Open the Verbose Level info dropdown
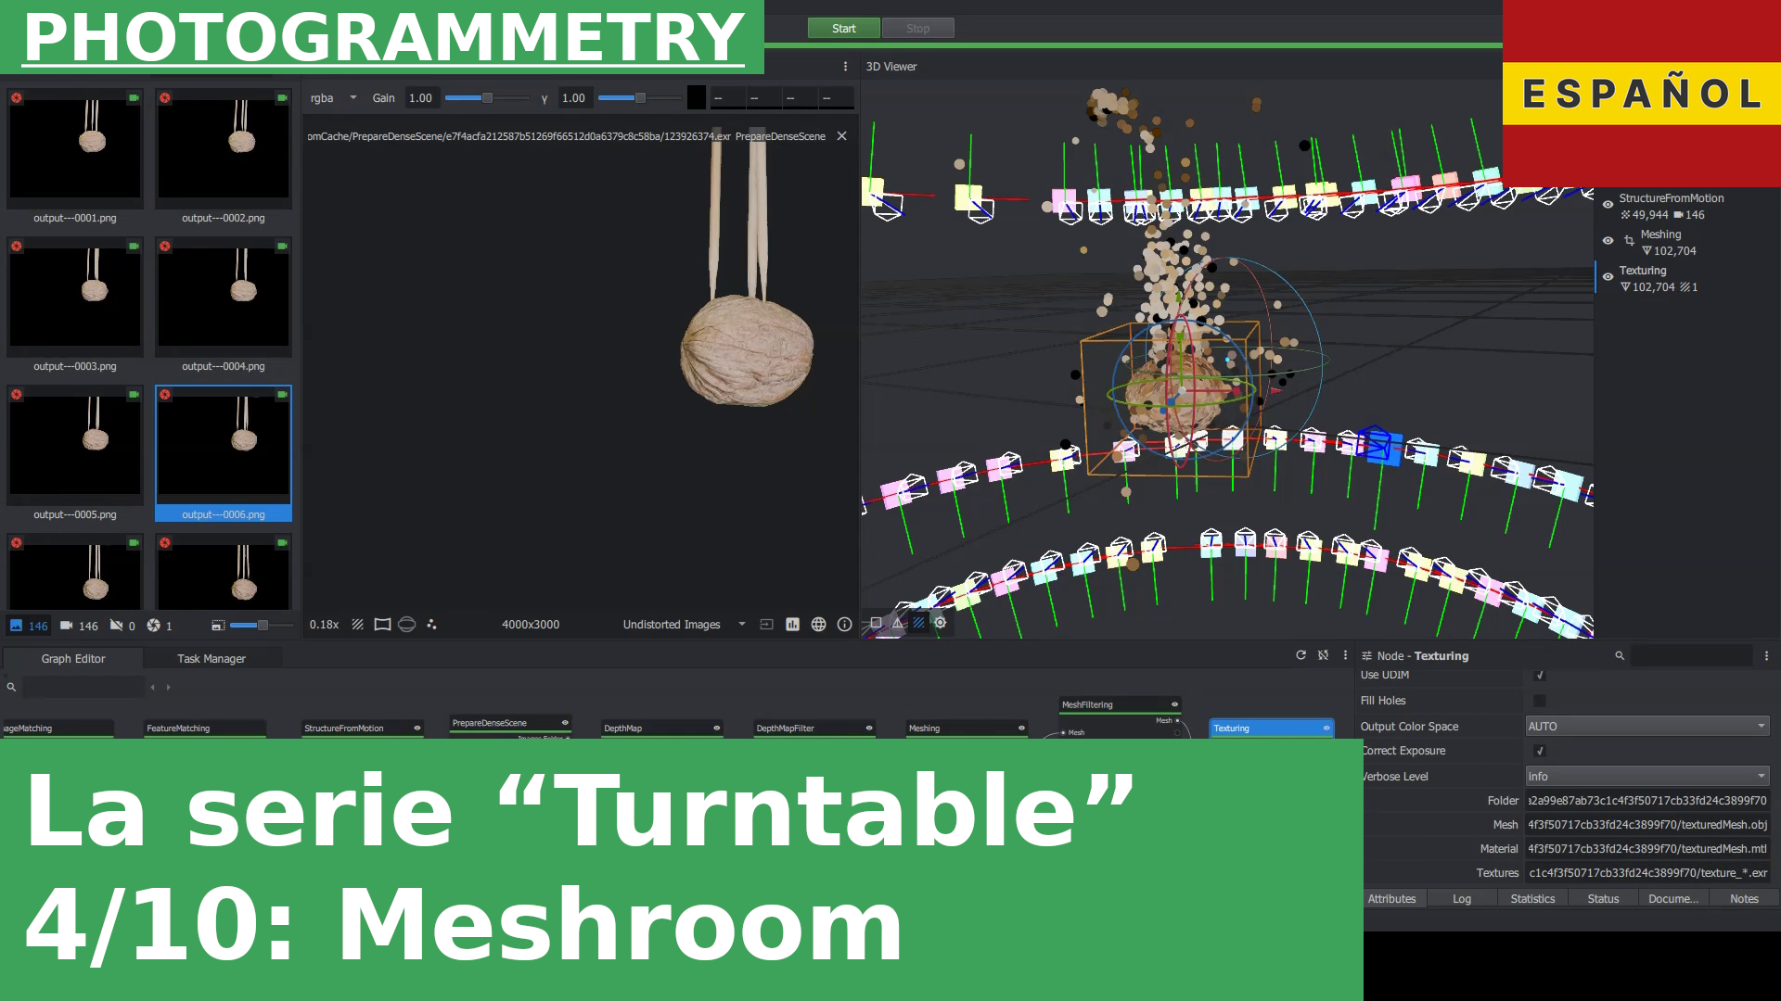Viewport: 1781px width, 1001px height. pos(1647,777)
